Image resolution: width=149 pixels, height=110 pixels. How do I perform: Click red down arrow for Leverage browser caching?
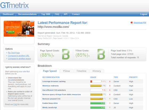coord(110,81)
